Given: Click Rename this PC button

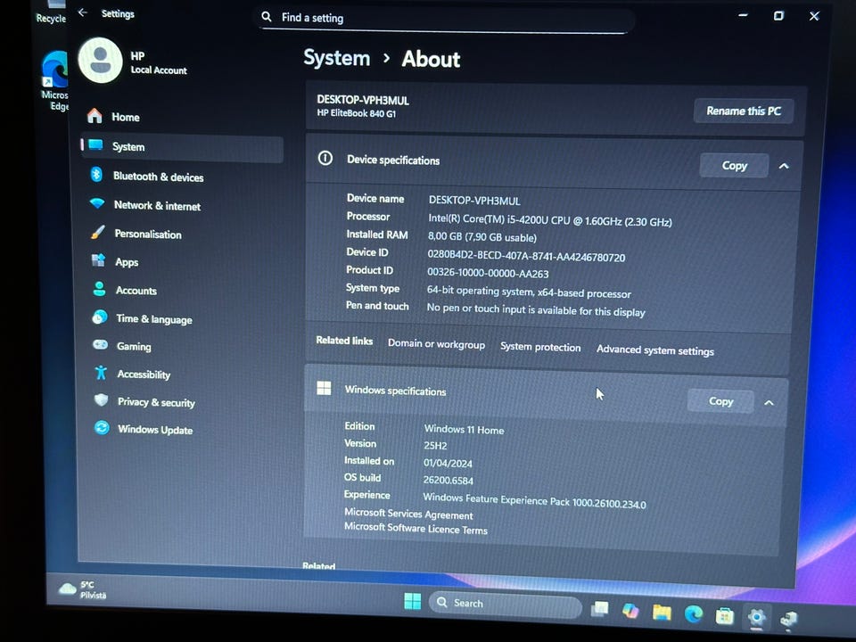Looking at the screenshot, I should [x=743, y=111].
